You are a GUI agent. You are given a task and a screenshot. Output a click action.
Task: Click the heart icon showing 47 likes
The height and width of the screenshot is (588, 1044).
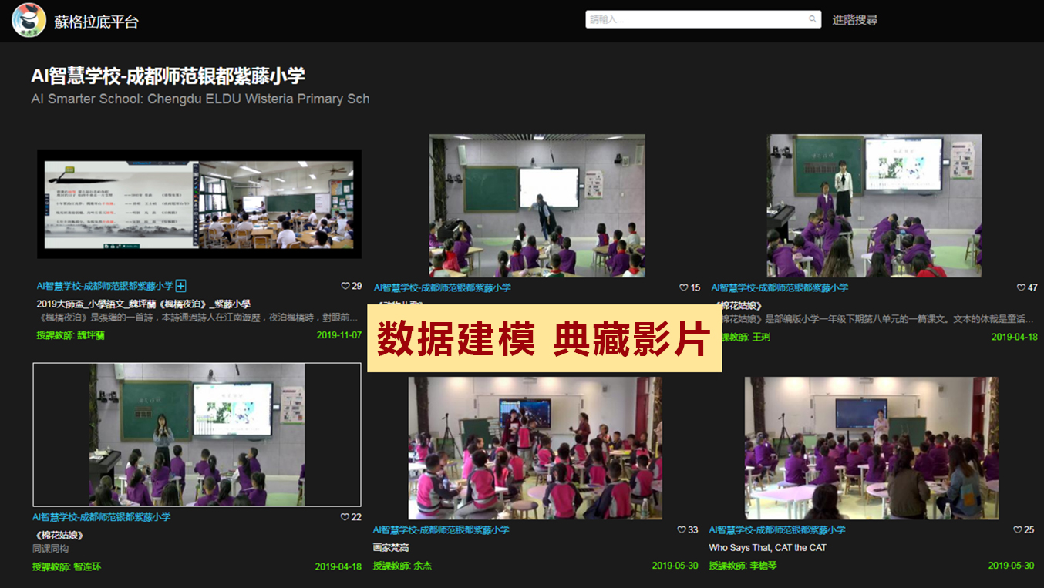pos(1021,287)
